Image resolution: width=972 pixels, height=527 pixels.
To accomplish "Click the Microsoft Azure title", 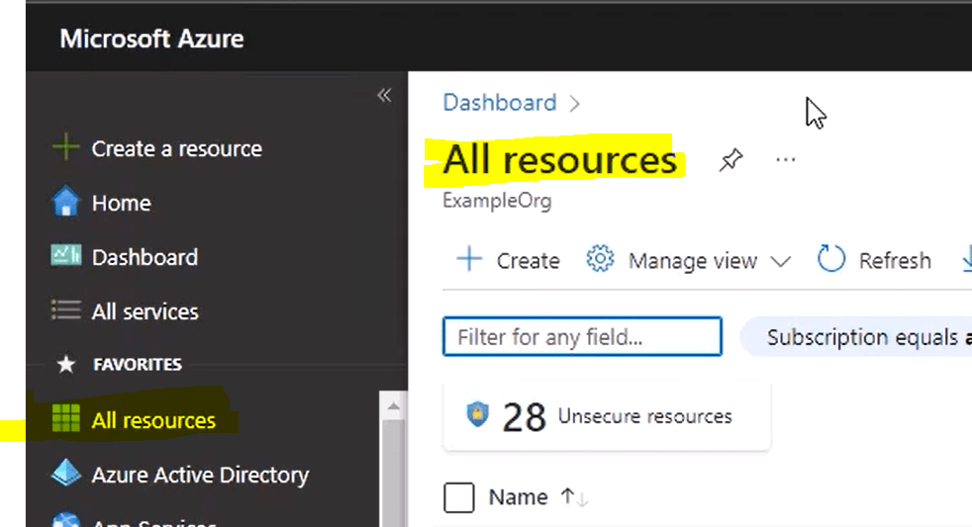I will (151, 39).
